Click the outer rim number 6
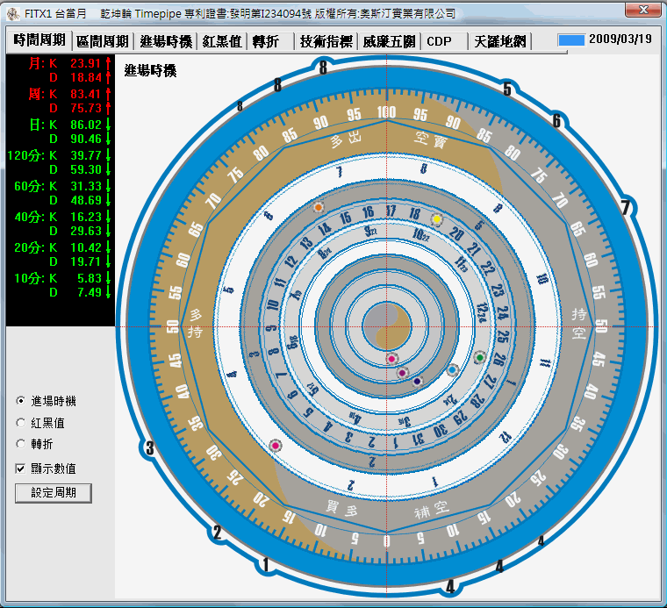Image resolution: width=667 pixels, height=608 pixels. (x=556, y=121)
